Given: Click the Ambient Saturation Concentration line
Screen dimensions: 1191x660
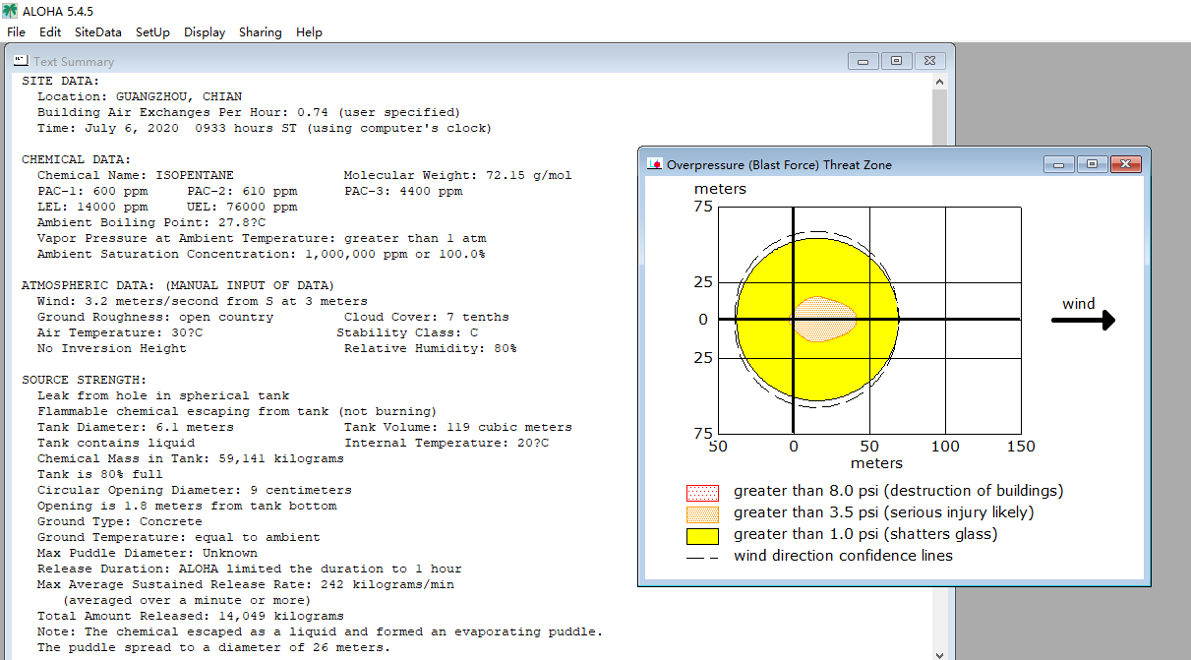Looking at the screenshot, I should point(261,254).
